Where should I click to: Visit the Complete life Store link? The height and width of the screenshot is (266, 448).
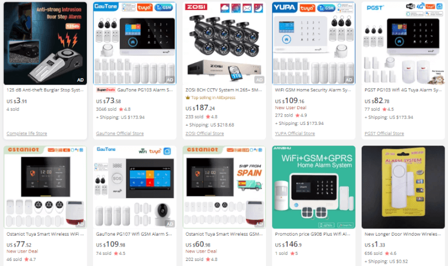[x=27, y=133]
